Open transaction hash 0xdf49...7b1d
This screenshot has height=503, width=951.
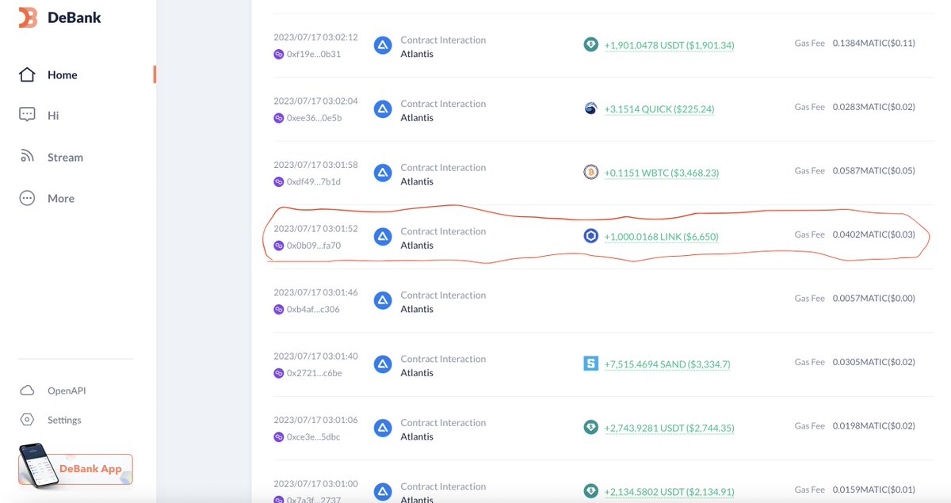coord(314,181)
